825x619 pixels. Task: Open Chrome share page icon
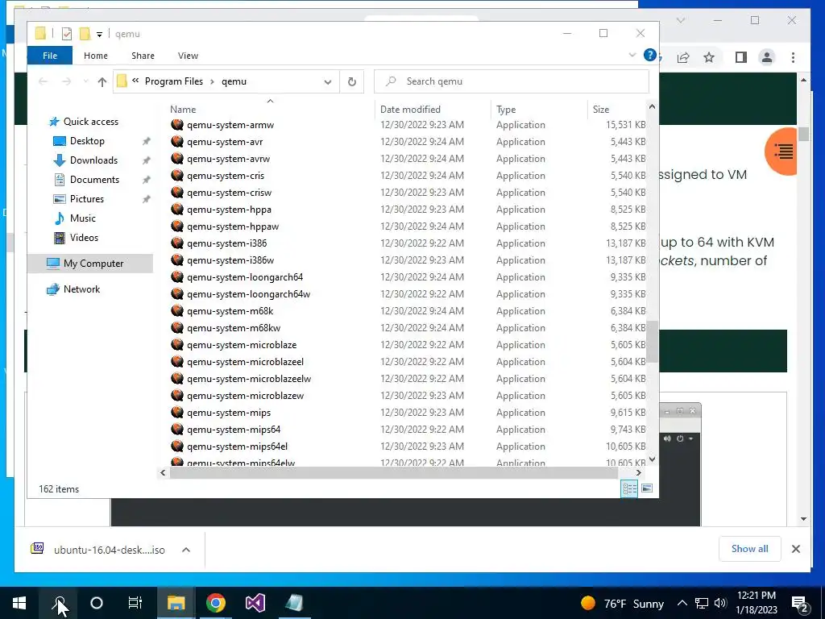coord(683,57)
